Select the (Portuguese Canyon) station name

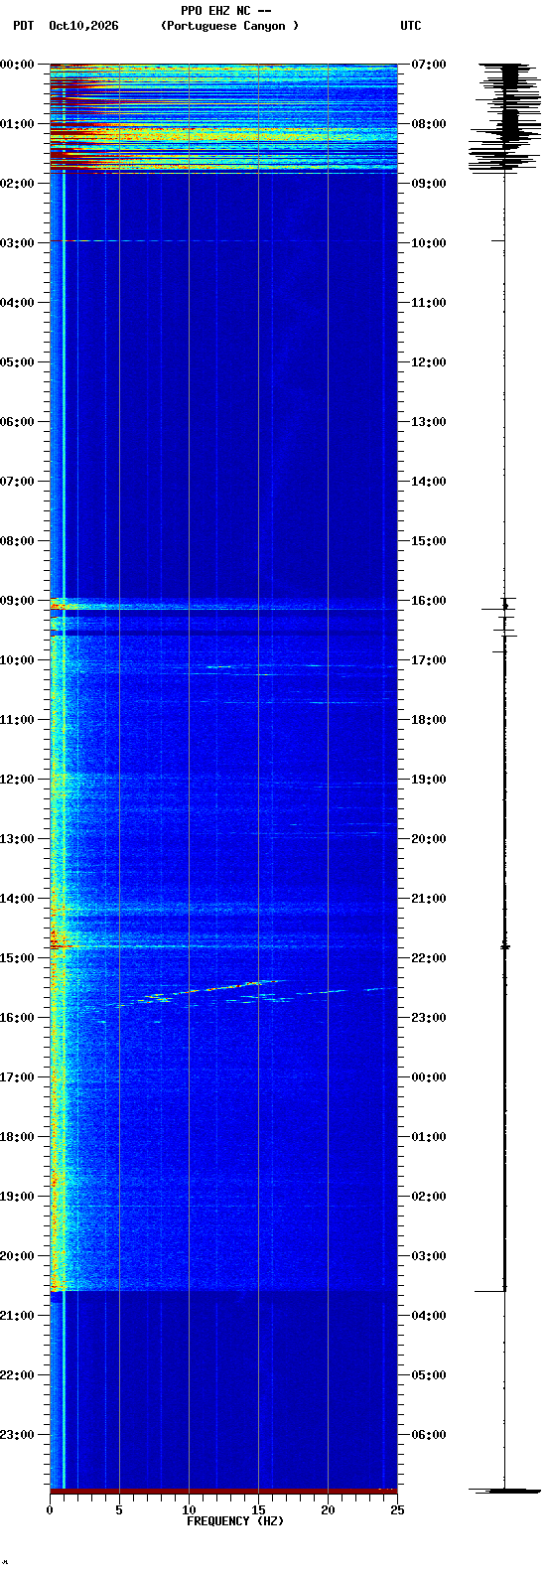click(229, 26)
